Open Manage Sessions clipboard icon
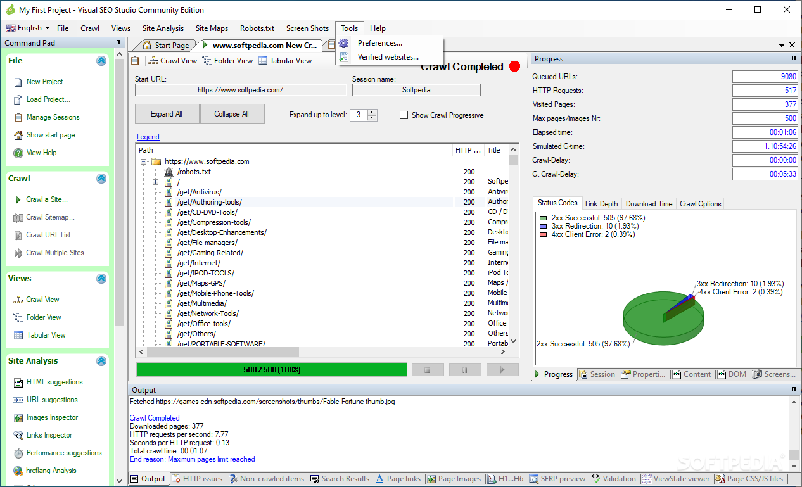This screenshot has width=802, height=487. (x=18, y=117)
